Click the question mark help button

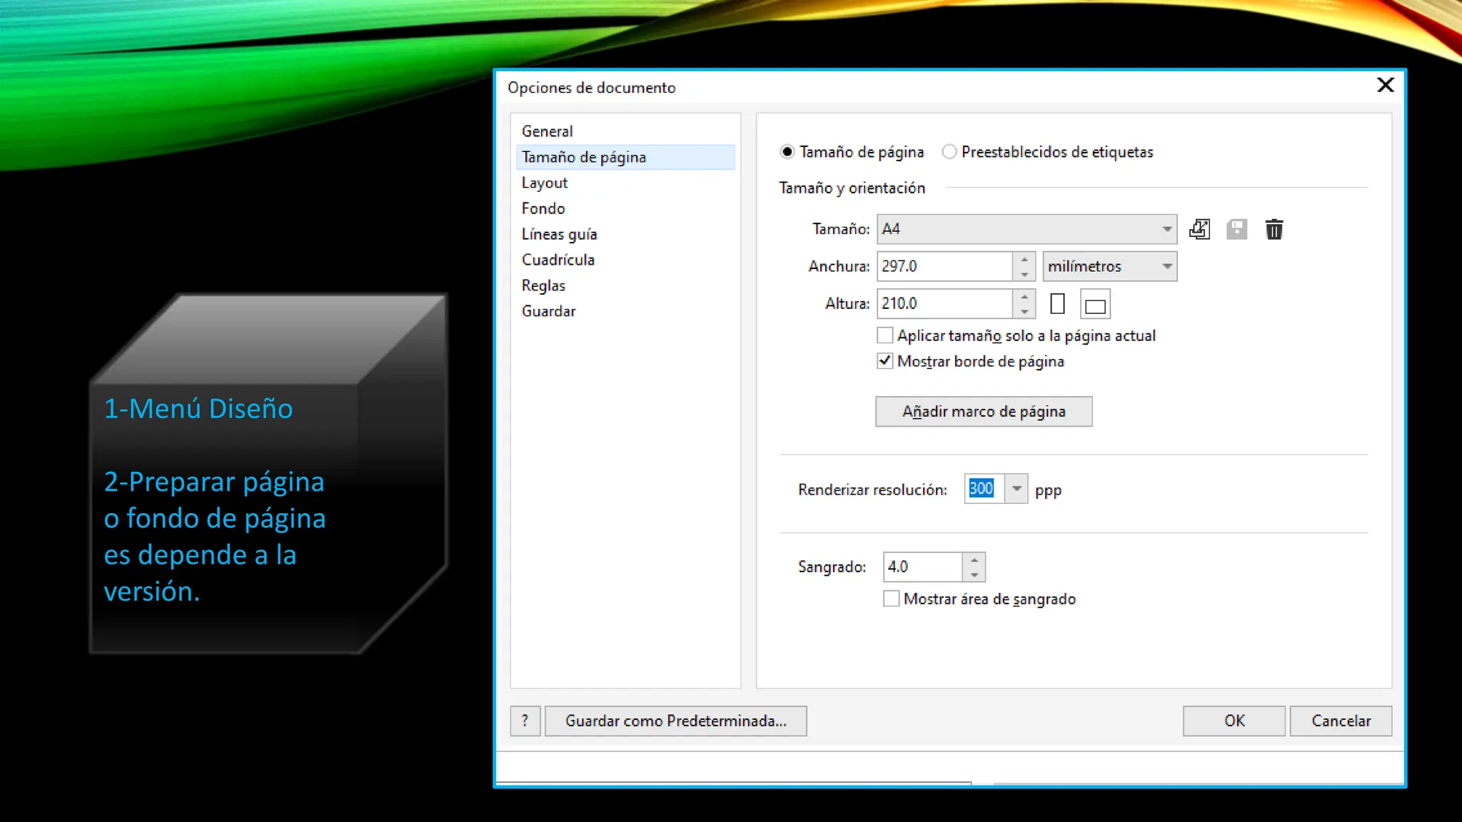tap(525, 721)
